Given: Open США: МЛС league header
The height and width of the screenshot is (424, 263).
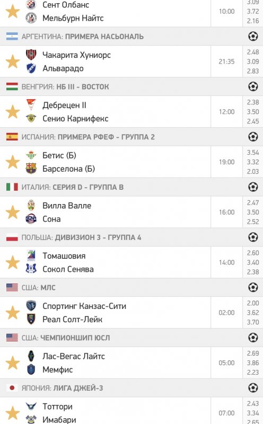Looking at the screenshot, I should click(x=131, y=287).
